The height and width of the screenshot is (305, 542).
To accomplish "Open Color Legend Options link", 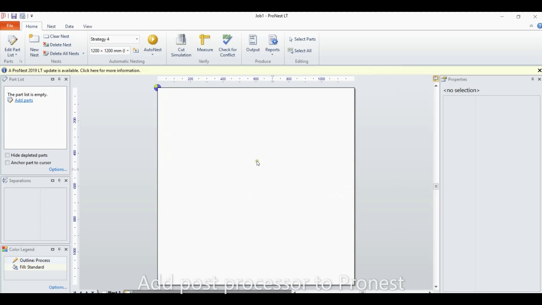I will [x=58, y=287].
